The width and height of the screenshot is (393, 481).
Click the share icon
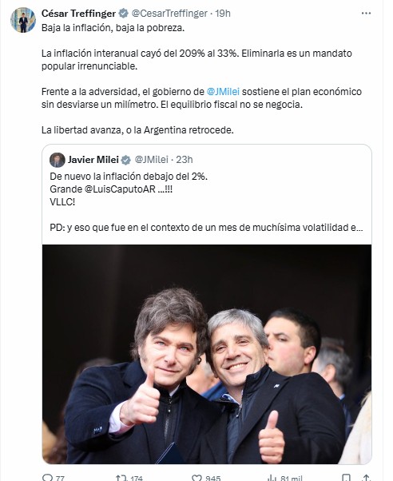[366, 478]
